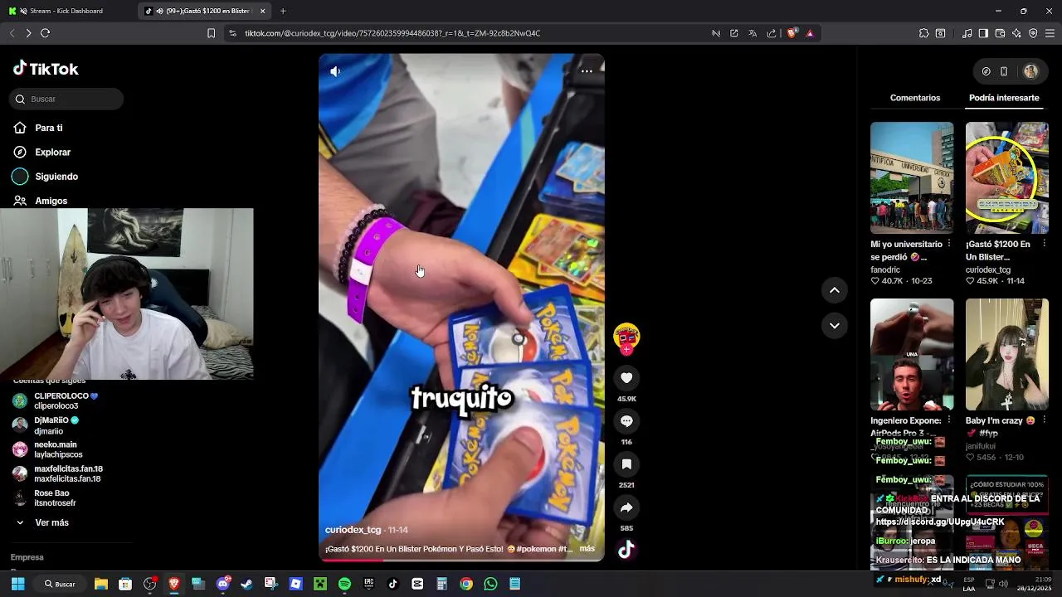Open curiodex_tcg username on the video

point(353,530)
